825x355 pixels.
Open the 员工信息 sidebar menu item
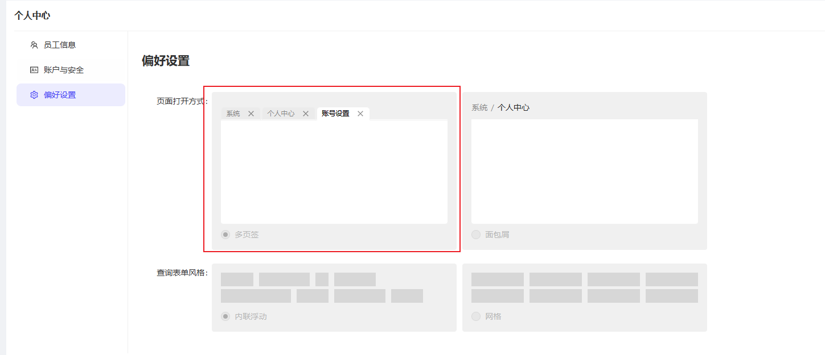tap(60, 45)
